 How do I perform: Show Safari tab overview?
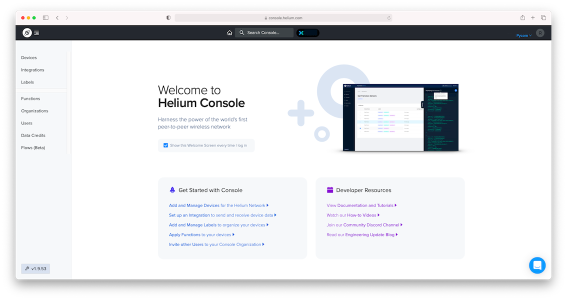pyautogui.click(x=543, y=17)
